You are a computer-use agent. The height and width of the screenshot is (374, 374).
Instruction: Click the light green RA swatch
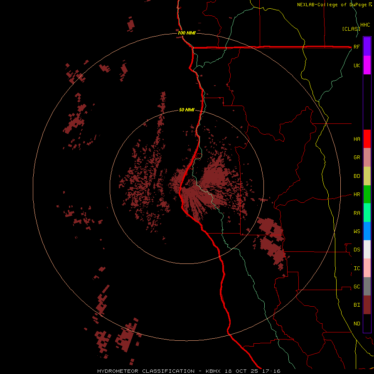point(367,213)
